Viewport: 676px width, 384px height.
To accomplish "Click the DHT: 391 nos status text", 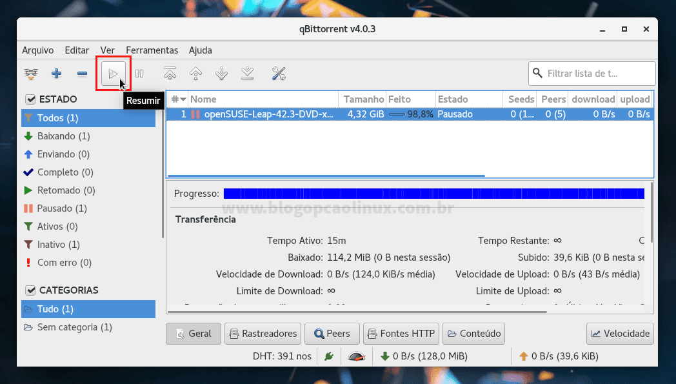I will point(282,356).
